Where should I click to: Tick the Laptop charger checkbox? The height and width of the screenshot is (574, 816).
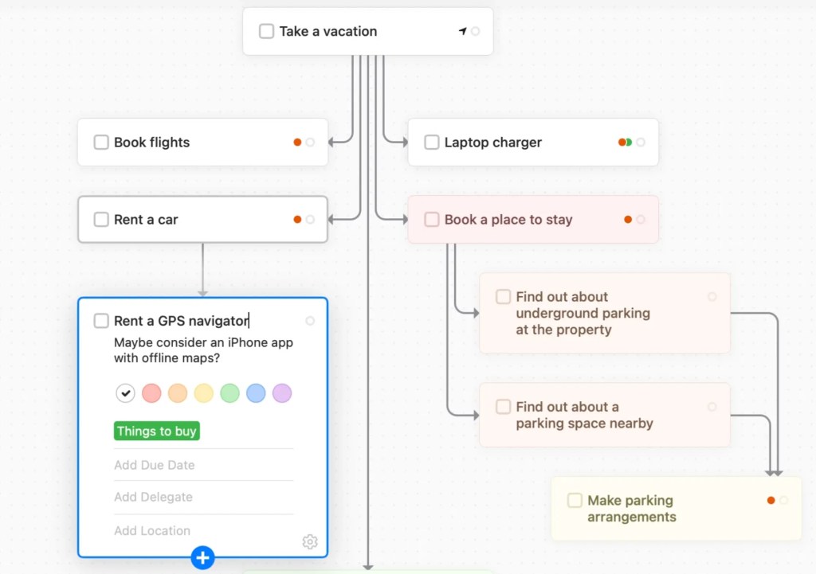[x=431, y=143]
